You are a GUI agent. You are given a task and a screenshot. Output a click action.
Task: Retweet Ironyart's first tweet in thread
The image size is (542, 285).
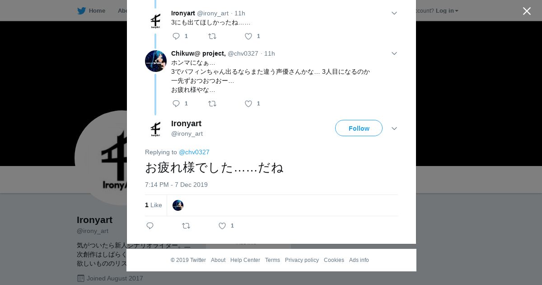[x=212, y=36]
